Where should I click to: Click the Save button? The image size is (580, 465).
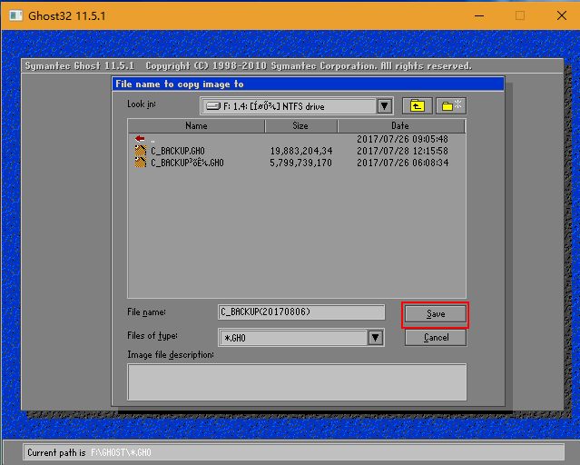pos(436,314)
